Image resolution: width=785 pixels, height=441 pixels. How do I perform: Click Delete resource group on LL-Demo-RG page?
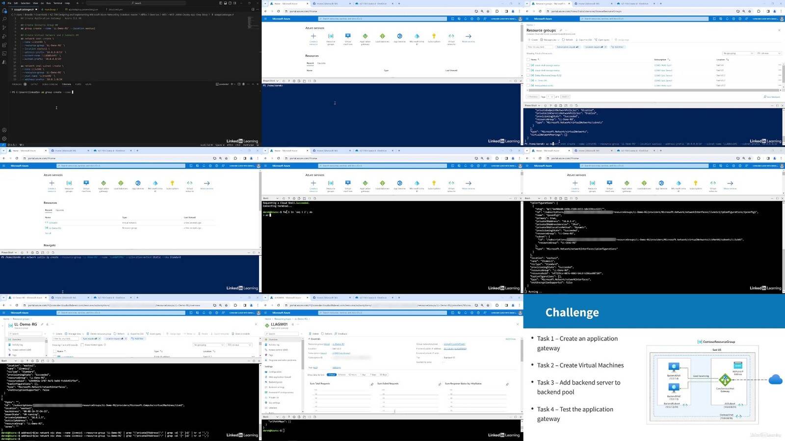pyautogui.click(x=99, y=334)
